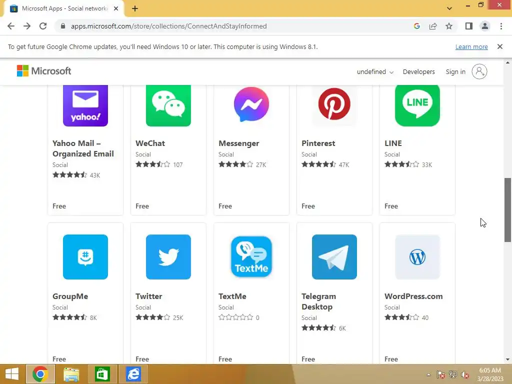The height and width of the screenshot is (384, 512).
Task: Click the page vertical scrollbar thumb
Action: pos(507,210)
